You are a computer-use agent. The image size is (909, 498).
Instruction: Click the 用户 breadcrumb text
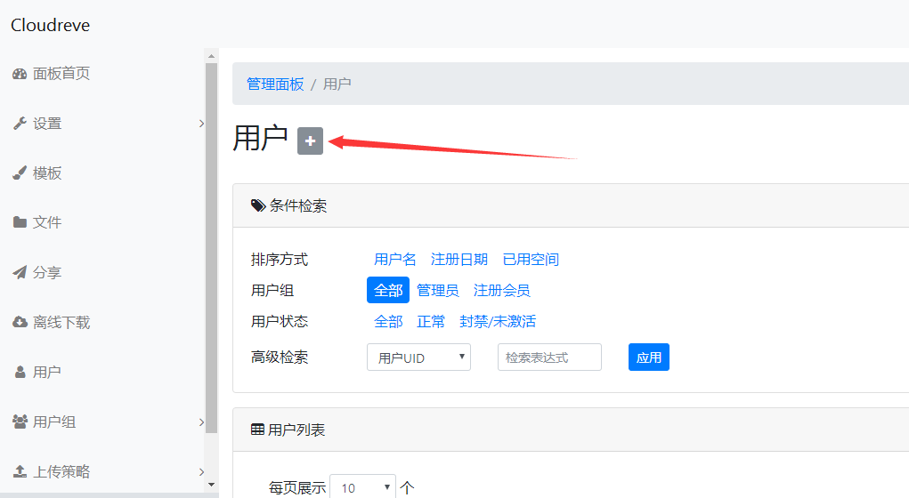337,84
